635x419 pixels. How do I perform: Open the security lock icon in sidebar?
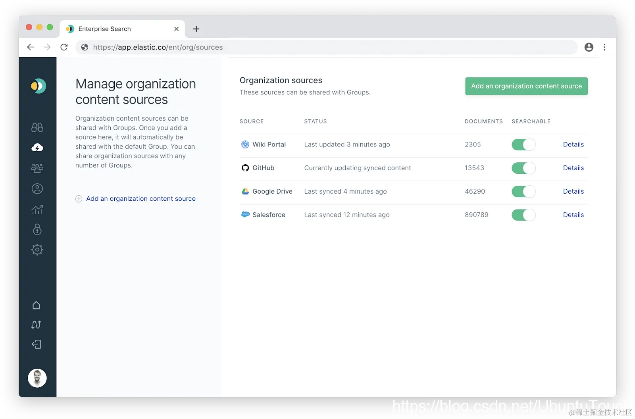tap(37, 229)
